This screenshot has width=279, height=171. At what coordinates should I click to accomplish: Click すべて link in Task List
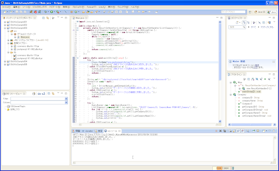tap(253, 27)
